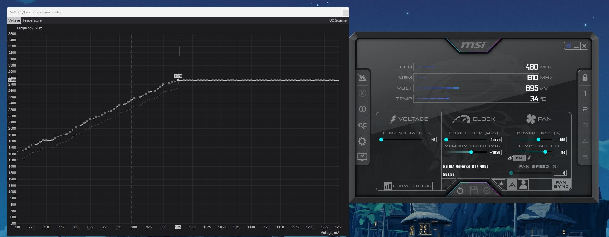609x237 pixels.
Task: Click the TEMP reading 34
Action: pos(534,99)
